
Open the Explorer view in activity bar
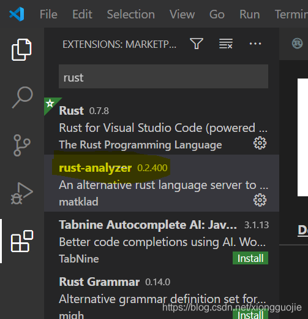click(21, 50)
